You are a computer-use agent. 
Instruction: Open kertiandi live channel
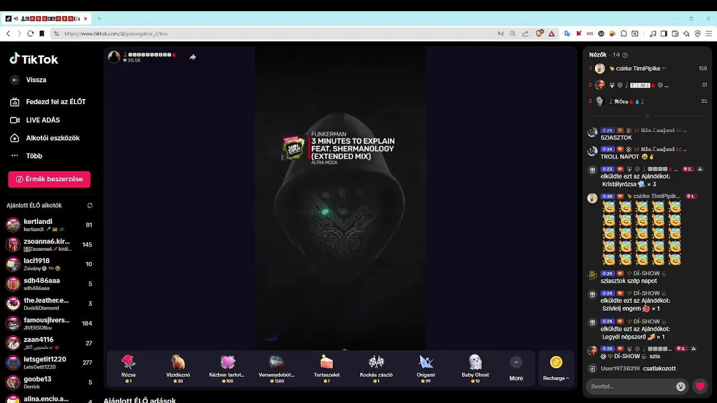pos(49,225)
